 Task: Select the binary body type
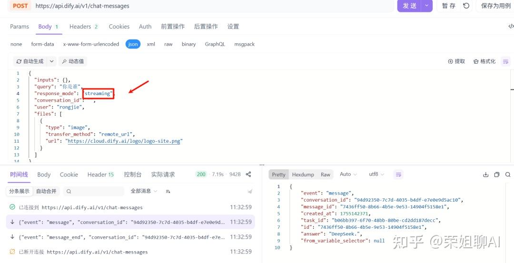(188, 44)
